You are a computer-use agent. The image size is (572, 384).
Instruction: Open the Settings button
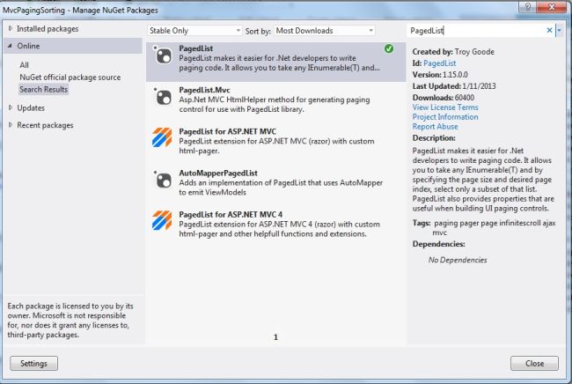click(34, 363)
